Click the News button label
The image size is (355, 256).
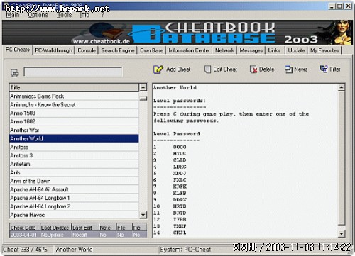point(301,69)
